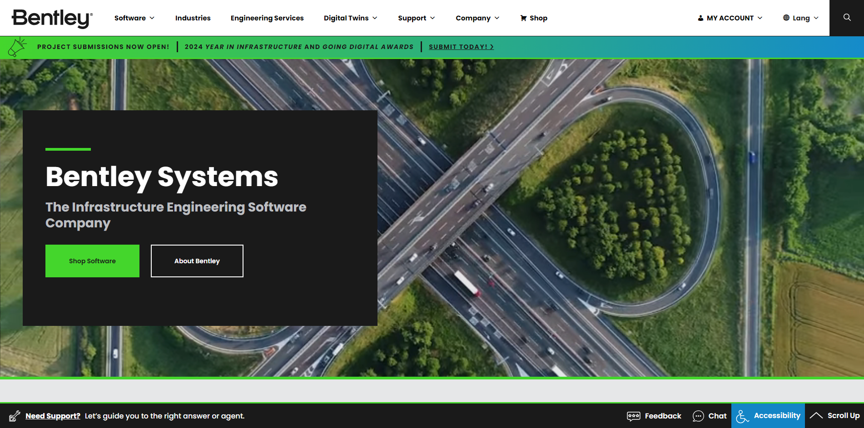The width and height of the screenshot is (864, 428).
Task: Open the Support menu
Action: point(412,18)
